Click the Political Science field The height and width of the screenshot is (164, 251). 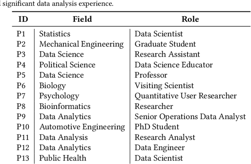(67, 65)
